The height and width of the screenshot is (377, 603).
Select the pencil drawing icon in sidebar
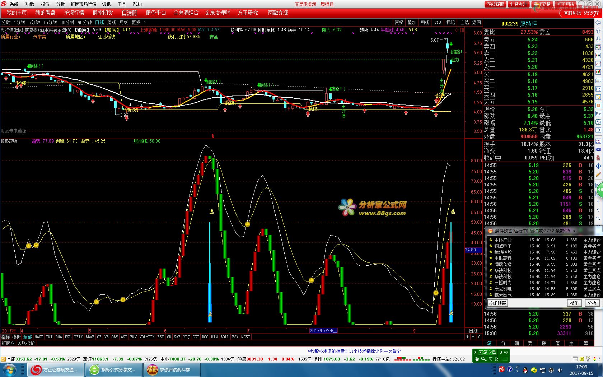tap(598, 174)
